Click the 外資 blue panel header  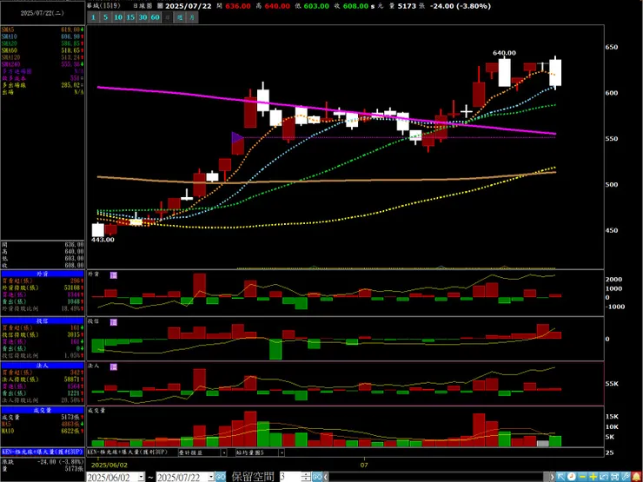[43, 274]
